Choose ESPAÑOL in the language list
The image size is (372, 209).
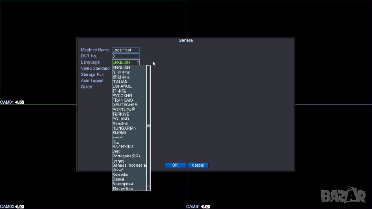click(x=122, y=86)
